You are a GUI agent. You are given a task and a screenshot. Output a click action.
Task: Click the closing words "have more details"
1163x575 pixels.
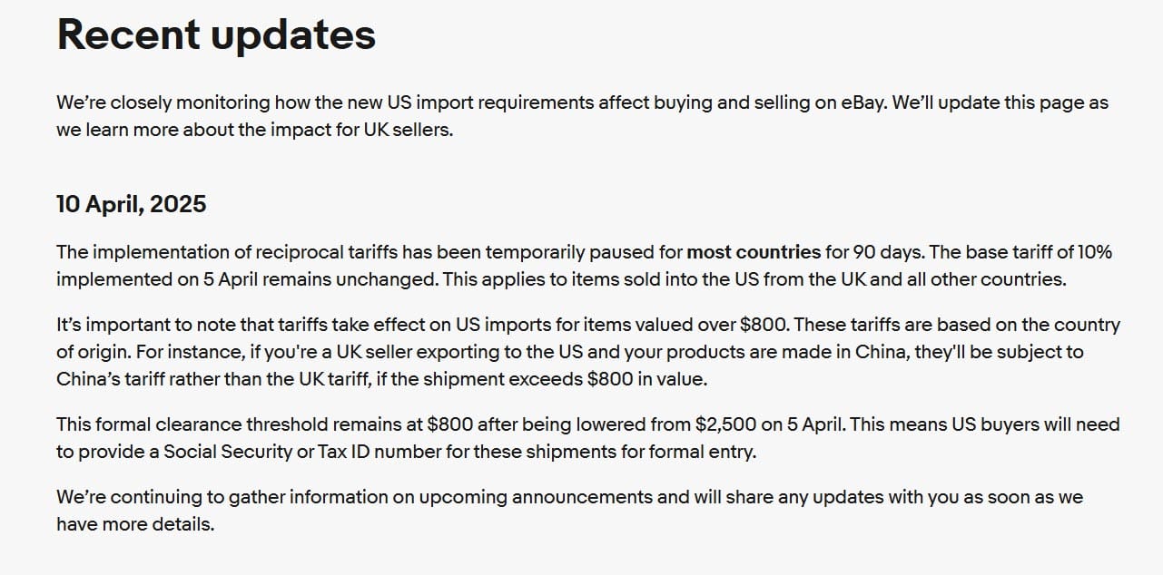pyautogui.click(x=134, y=524)
